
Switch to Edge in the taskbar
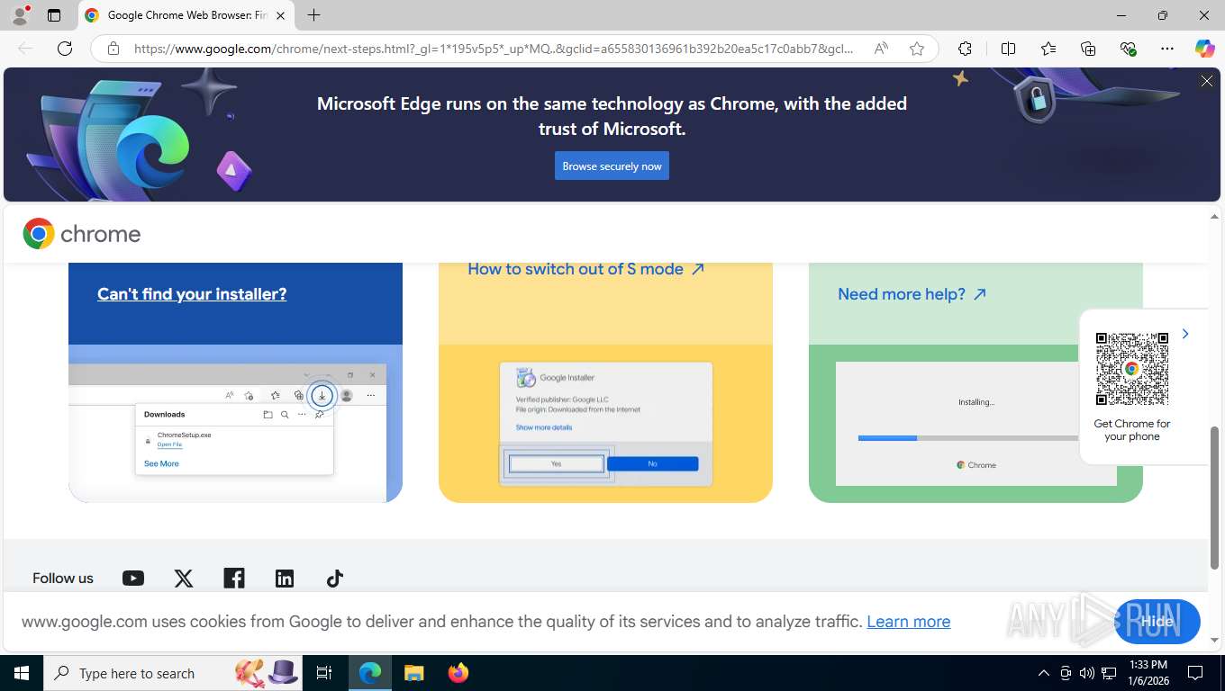pos(370,673)
